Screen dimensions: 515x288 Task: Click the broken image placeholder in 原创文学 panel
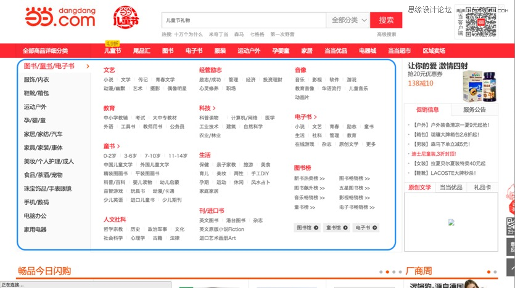[451, 223]
